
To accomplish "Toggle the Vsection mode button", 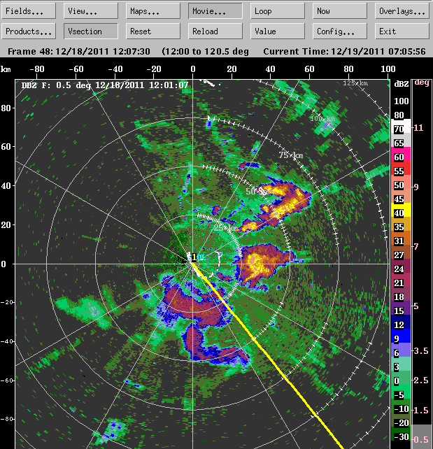I will 91,31.
